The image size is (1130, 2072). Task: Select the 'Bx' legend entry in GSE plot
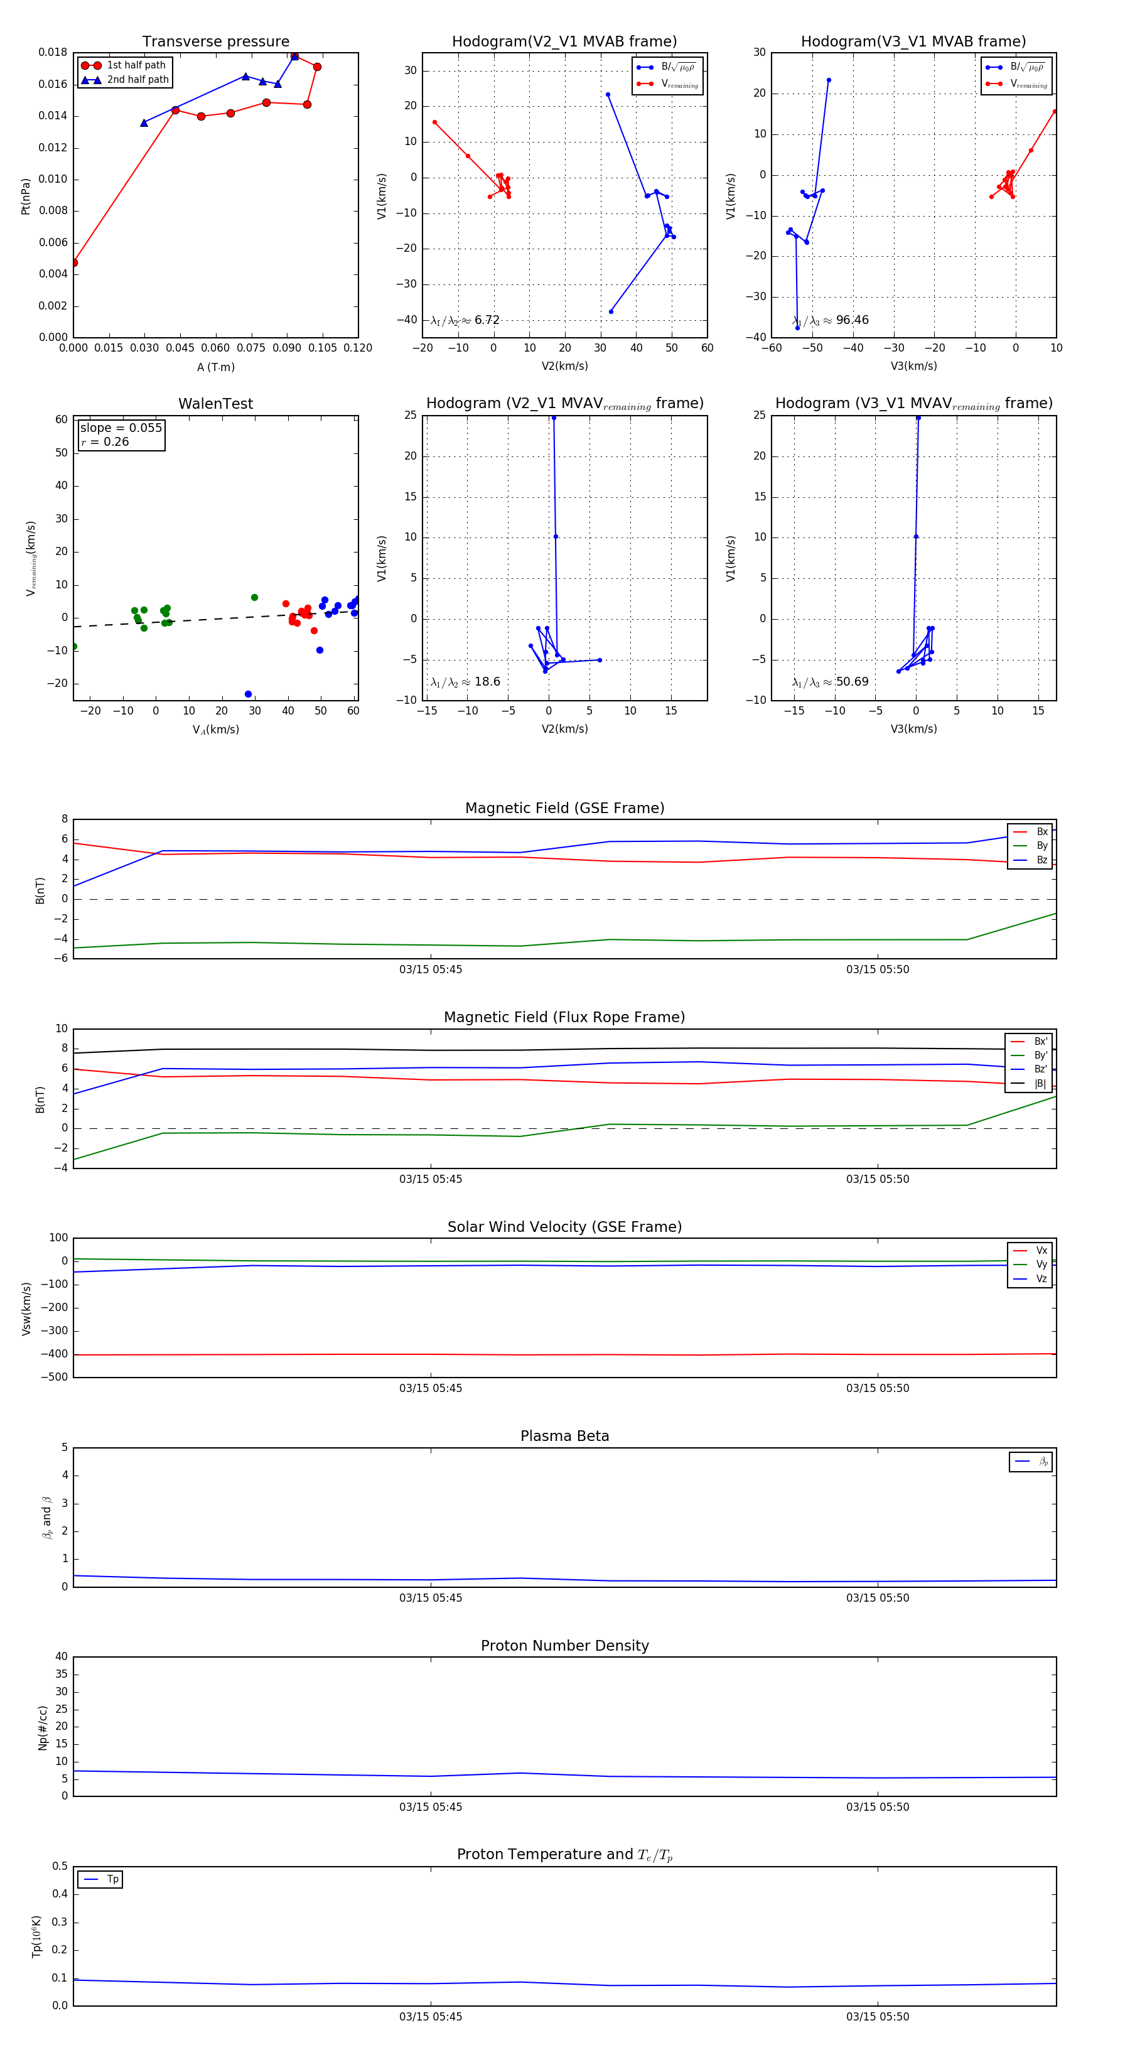click(x=1030, y=832)
